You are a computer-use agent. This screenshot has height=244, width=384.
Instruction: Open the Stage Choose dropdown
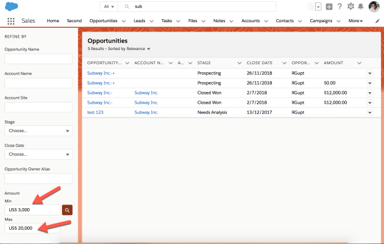tap(38, 131)
